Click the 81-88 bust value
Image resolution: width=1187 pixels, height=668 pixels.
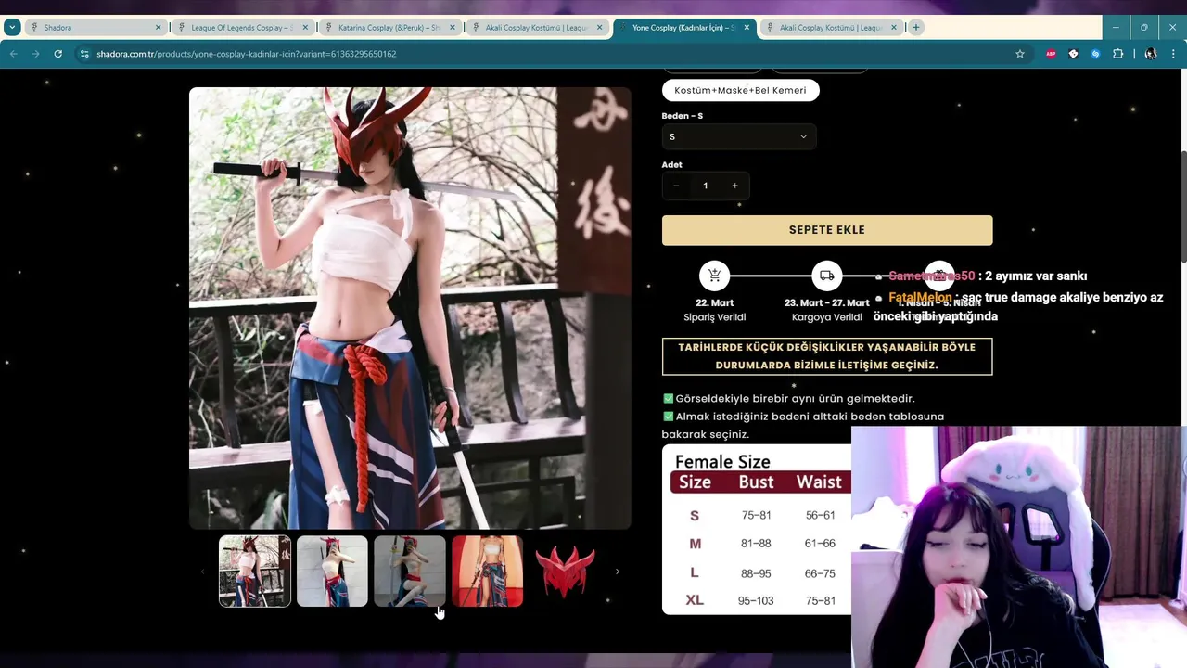point(756,544)
